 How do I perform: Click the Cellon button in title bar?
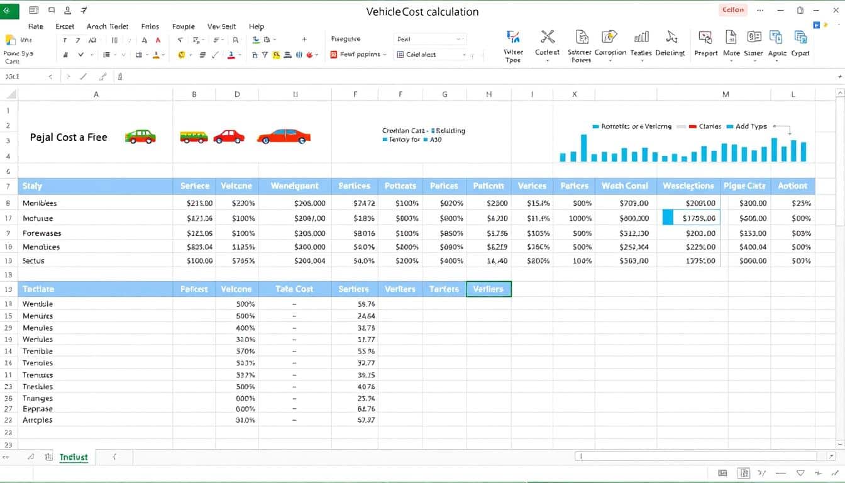[733, 10]
